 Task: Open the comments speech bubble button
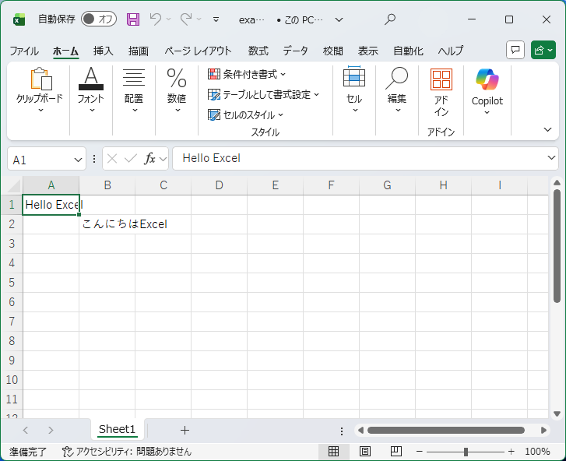coord(515,50)
